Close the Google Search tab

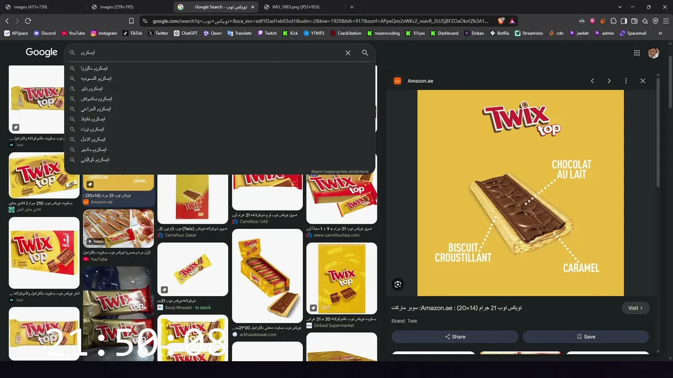click(252, 7)
